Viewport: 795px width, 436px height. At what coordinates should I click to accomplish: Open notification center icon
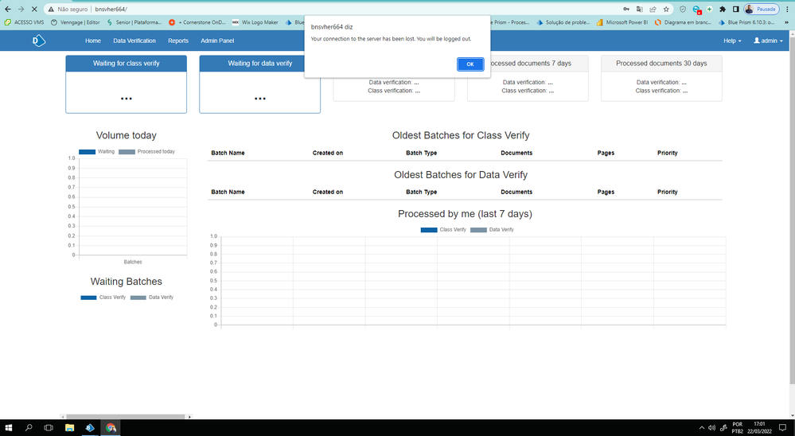tap(782, 428)
